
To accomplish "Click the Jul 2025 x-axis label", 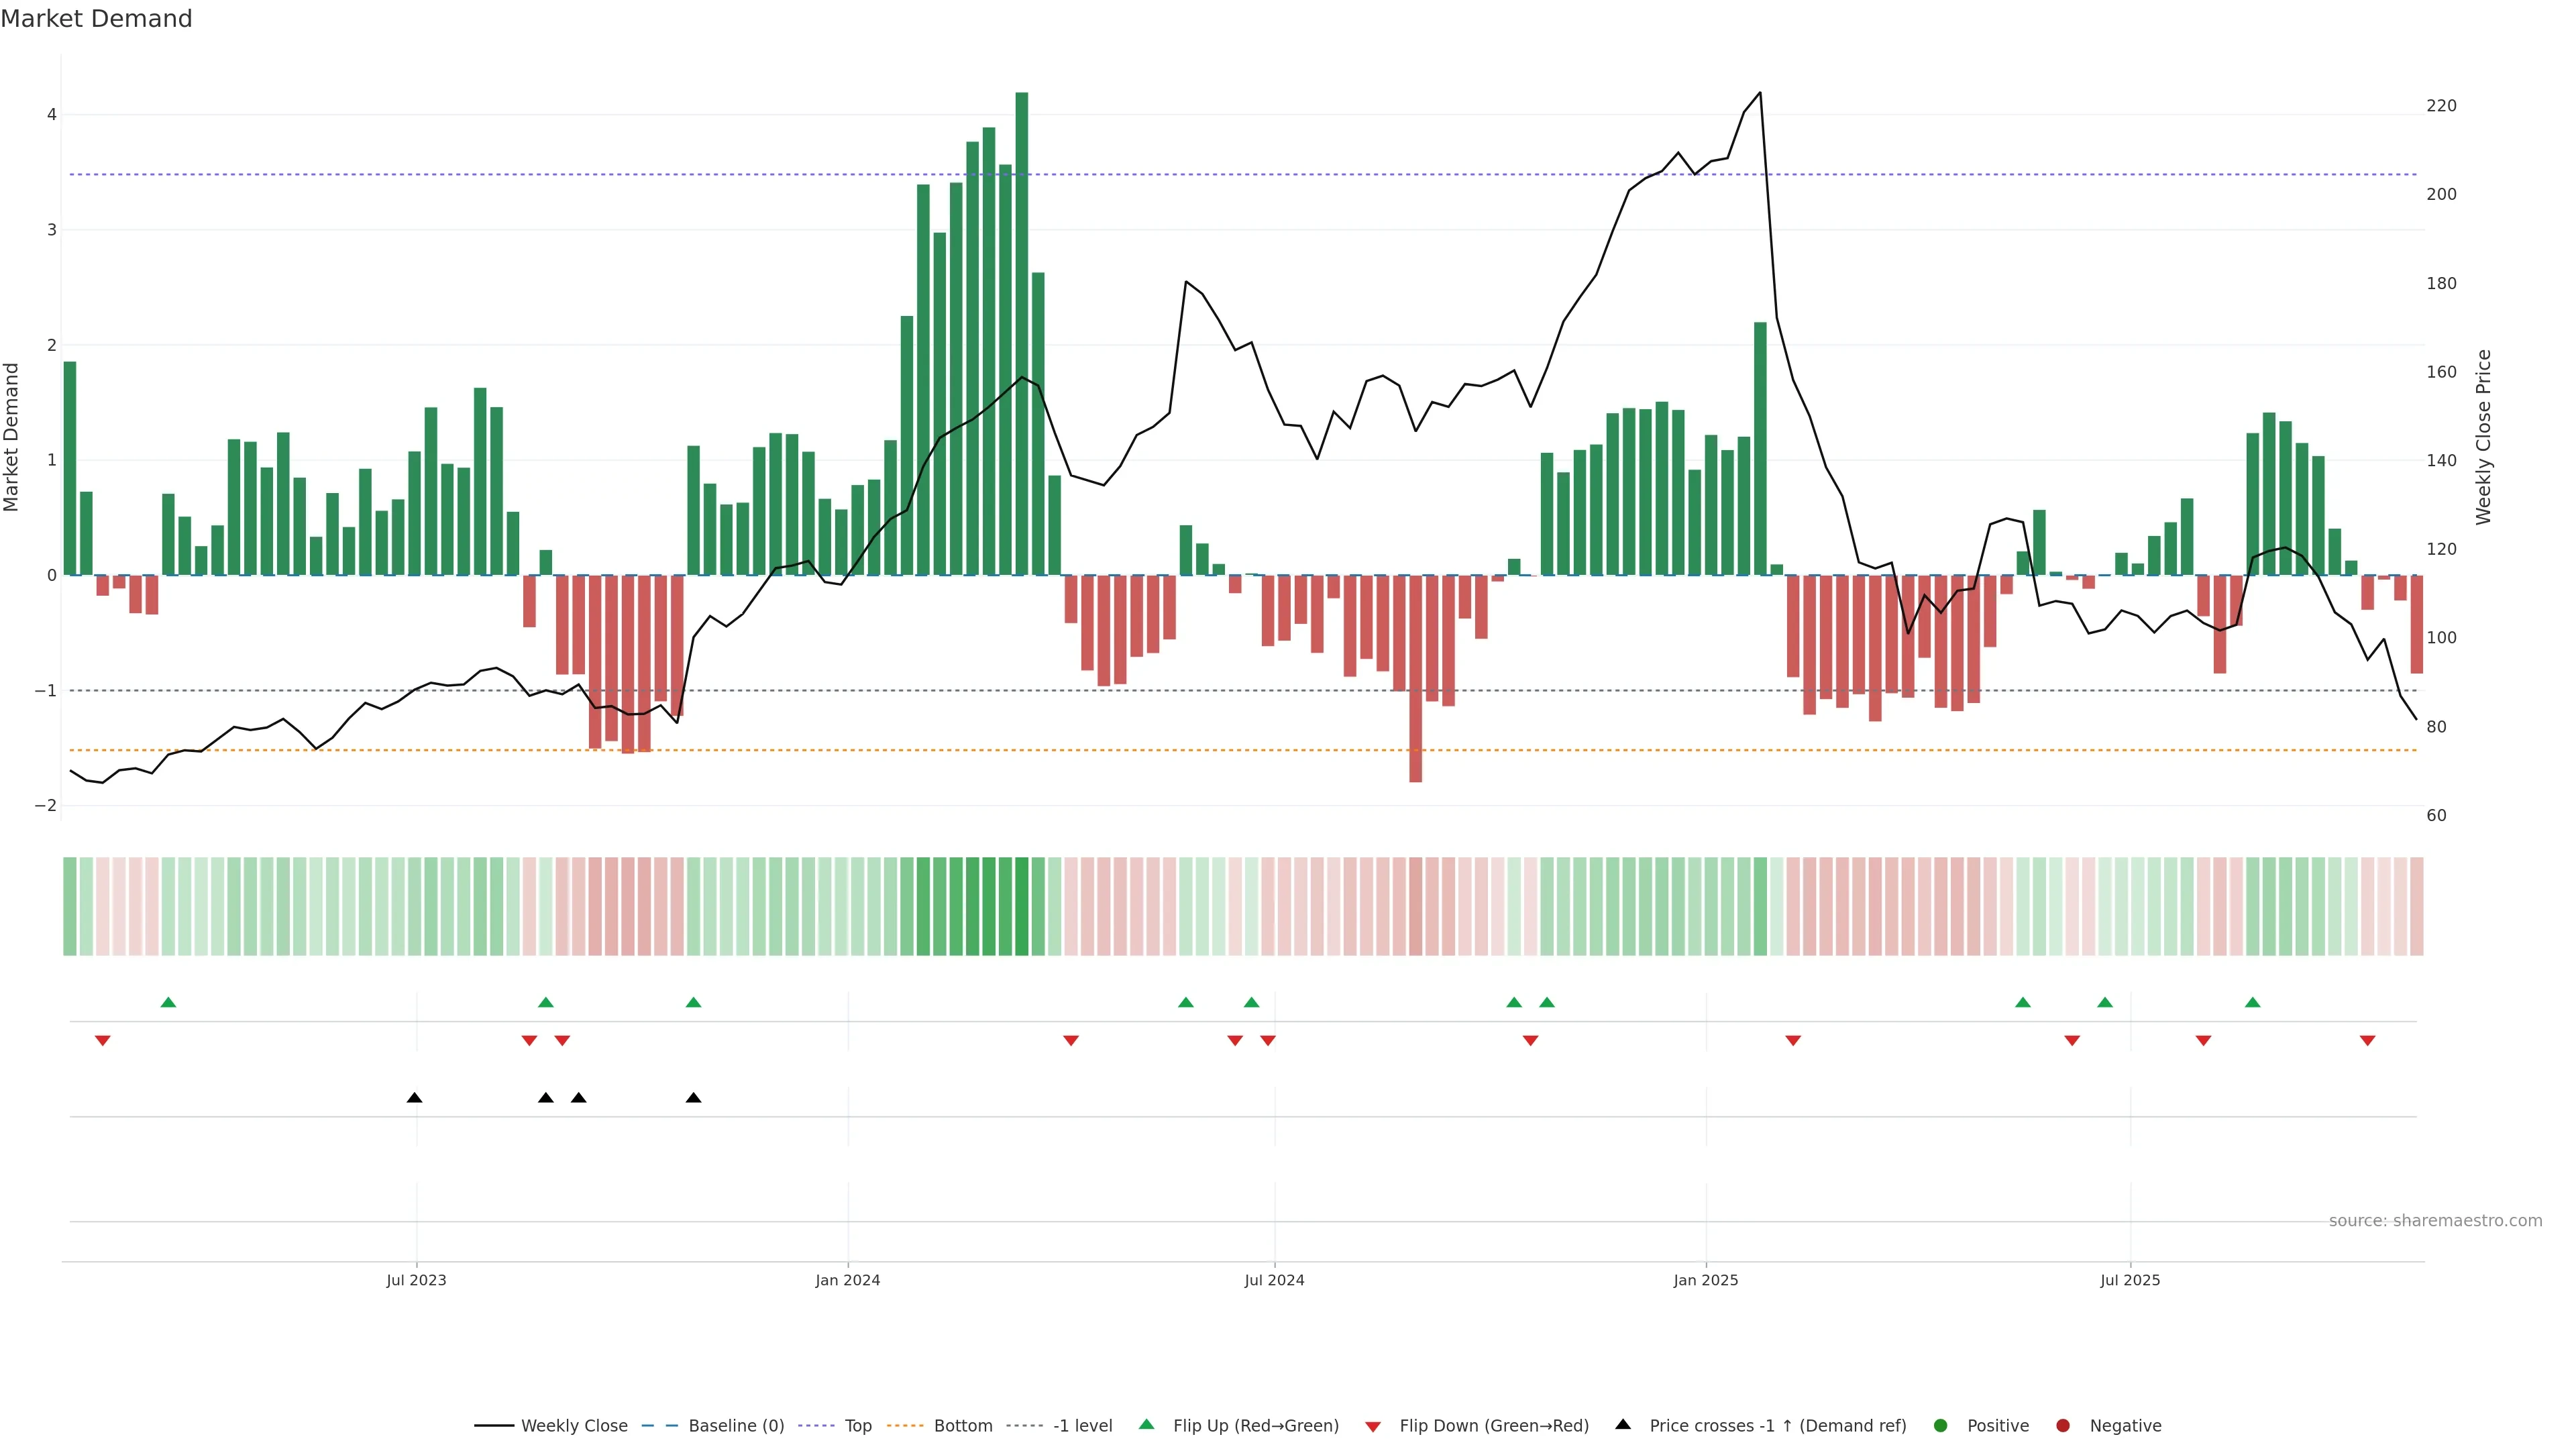I will click(2130, 1280).
